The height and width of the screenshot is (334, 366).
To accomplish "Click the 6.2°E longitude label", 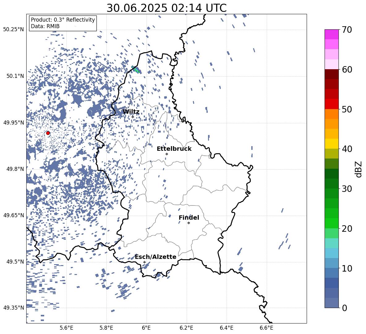I will coord(186,328).
